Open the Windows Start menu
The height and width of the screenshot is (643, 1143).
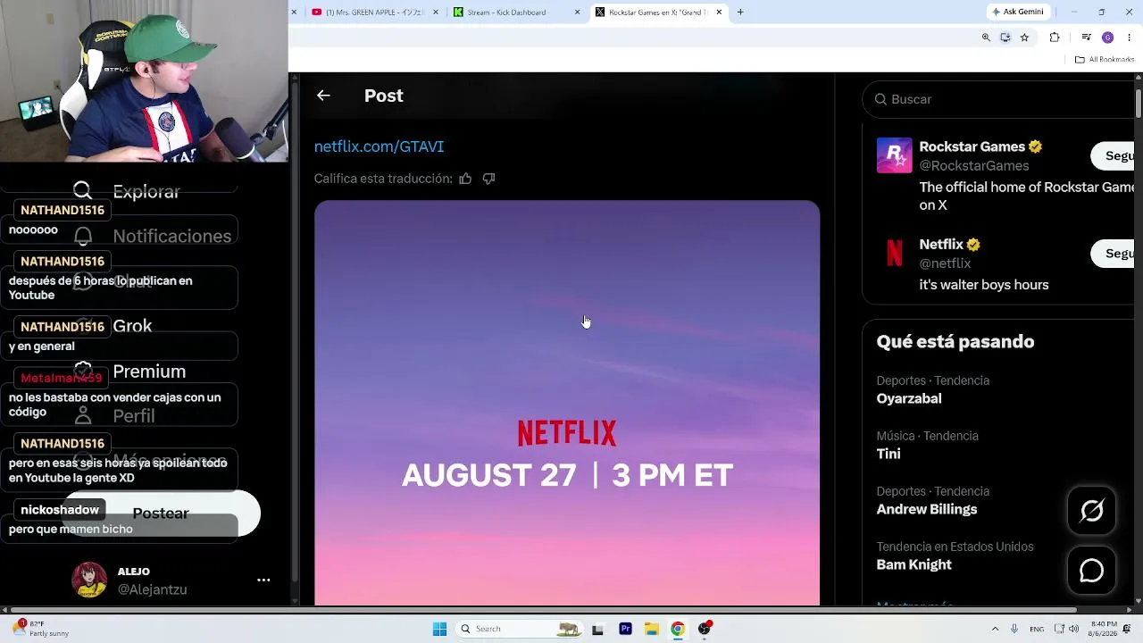coord(439,629)
